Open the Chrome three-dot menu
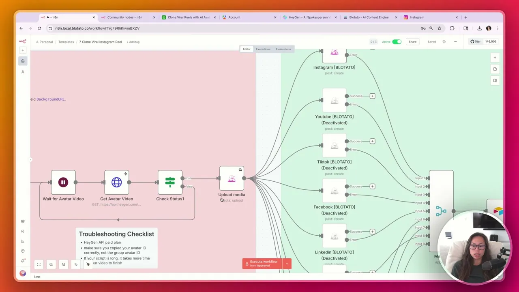Screen dimensions: 519x292 tap(498, 28)
